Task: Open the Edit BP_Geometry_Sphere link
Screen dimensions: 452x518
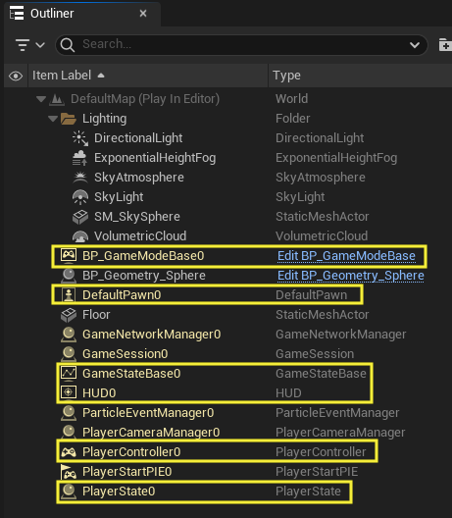Action: tap(351, 276)
